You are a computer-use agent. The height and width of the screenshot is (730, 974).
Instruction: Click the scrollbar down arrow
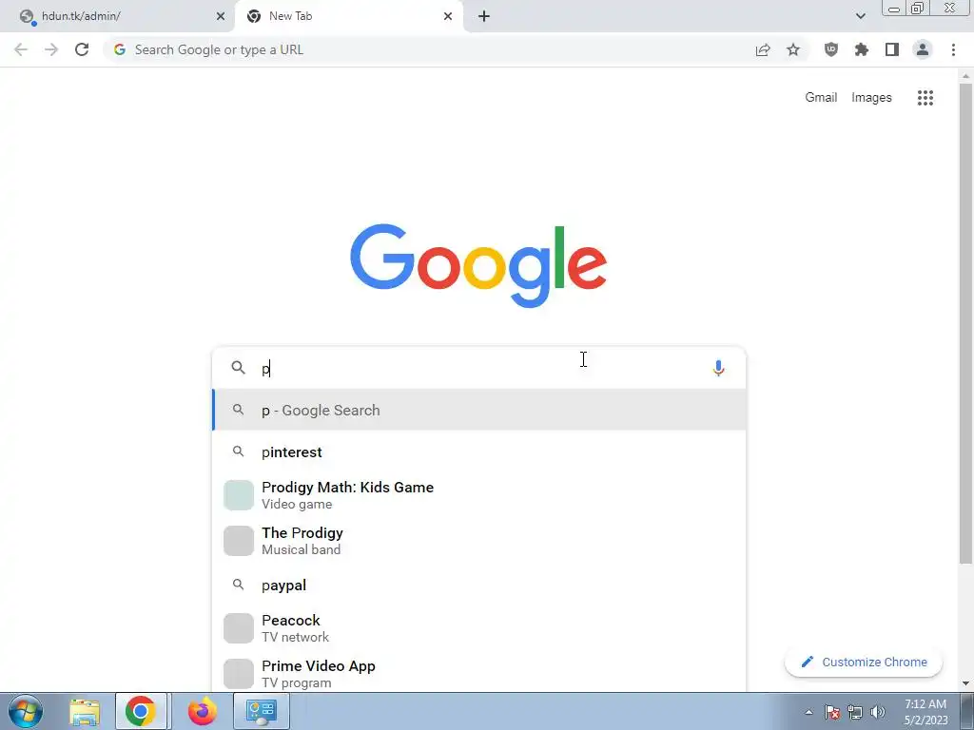point(965,683)
